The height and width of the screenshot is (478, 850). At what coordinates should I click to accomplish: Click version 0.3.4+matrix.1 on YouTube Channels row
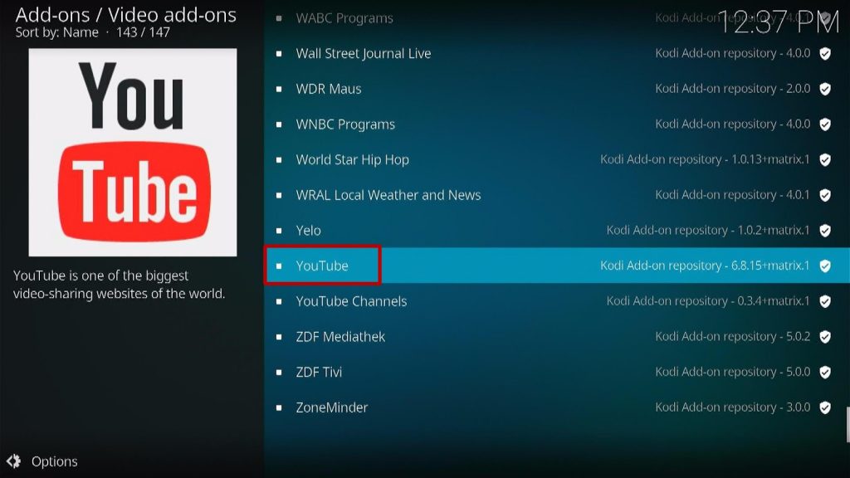pyautogui.click(x=774, y=300)
